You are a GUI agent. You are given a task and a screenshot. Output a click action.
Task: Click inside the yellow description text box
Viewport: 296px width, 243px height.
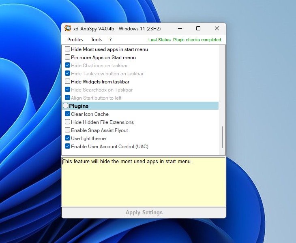coord(144,182)
